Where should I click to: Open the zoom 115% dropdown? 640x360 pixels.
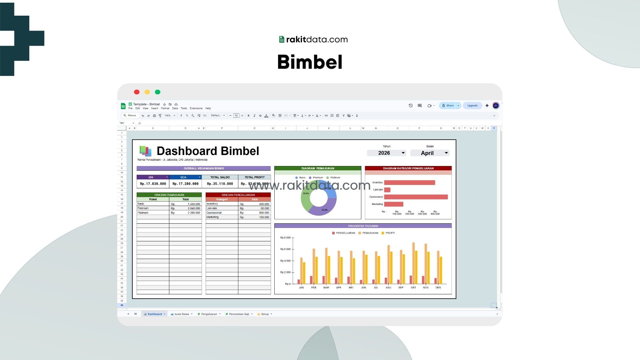click(170, 115)
